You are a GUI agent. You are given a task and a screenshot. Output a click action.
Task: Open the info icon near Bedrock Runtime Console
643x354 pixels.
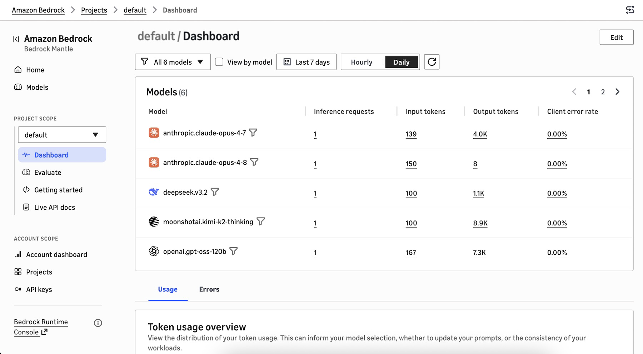point(98,323)
